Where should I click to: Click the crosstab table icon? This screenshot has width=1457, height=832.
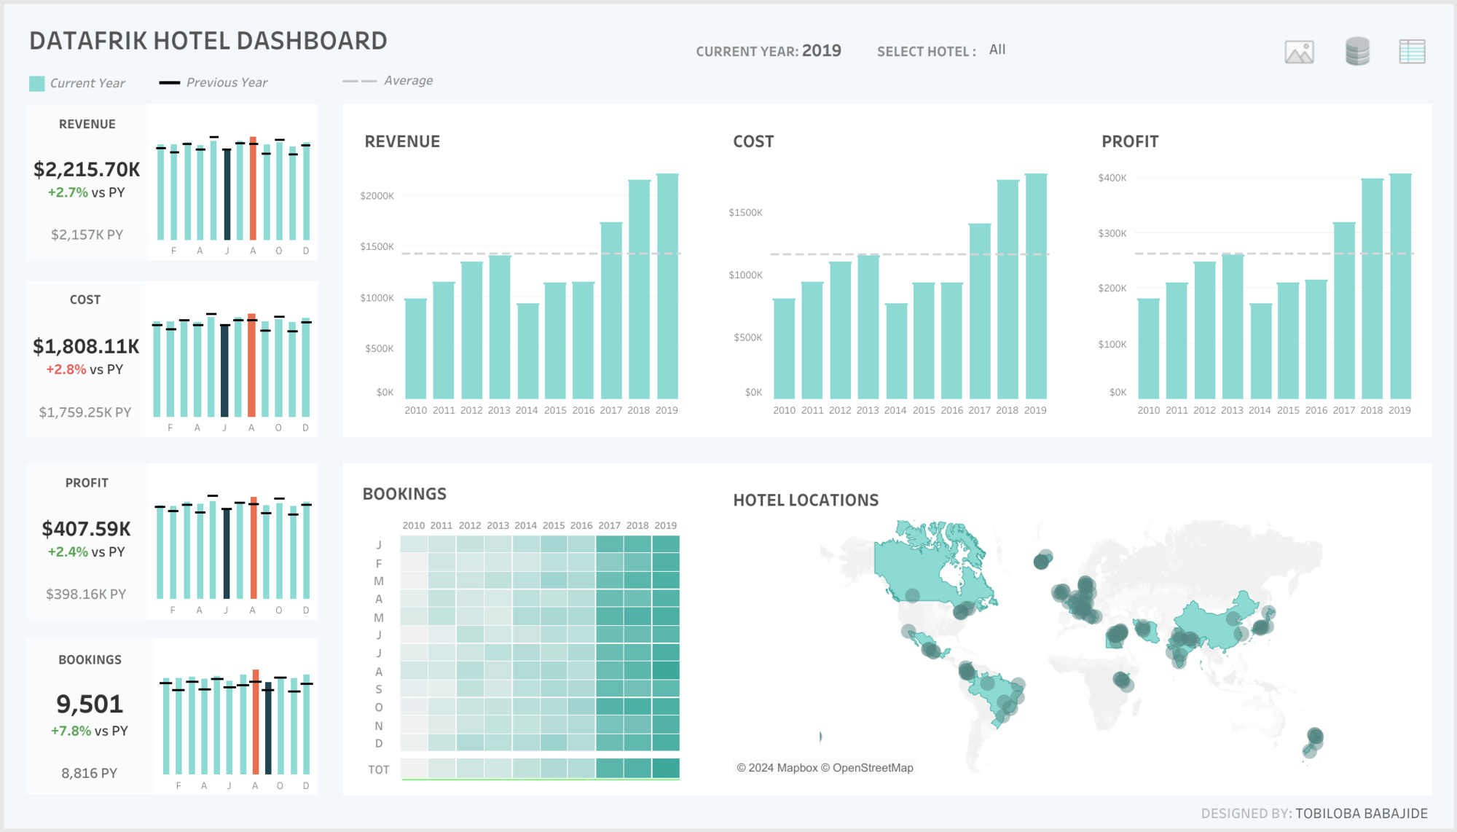(1412, 52)
